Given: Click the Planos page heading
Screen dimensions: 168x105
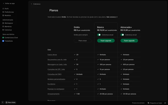Looking at the screenshot, I should pyautogui.click(x=54, y=10).
